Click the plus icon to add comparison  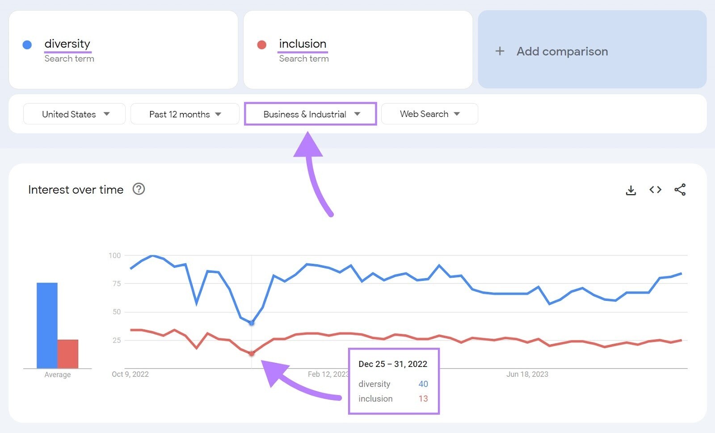tap(500, 51)
